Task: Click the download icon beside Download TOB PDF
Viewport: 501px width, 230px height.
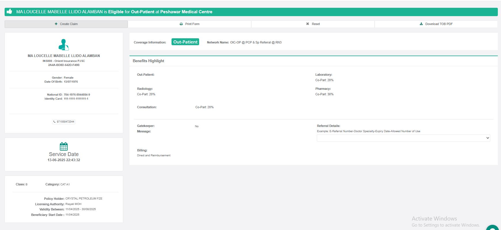Action: click(x=421, y=24)
